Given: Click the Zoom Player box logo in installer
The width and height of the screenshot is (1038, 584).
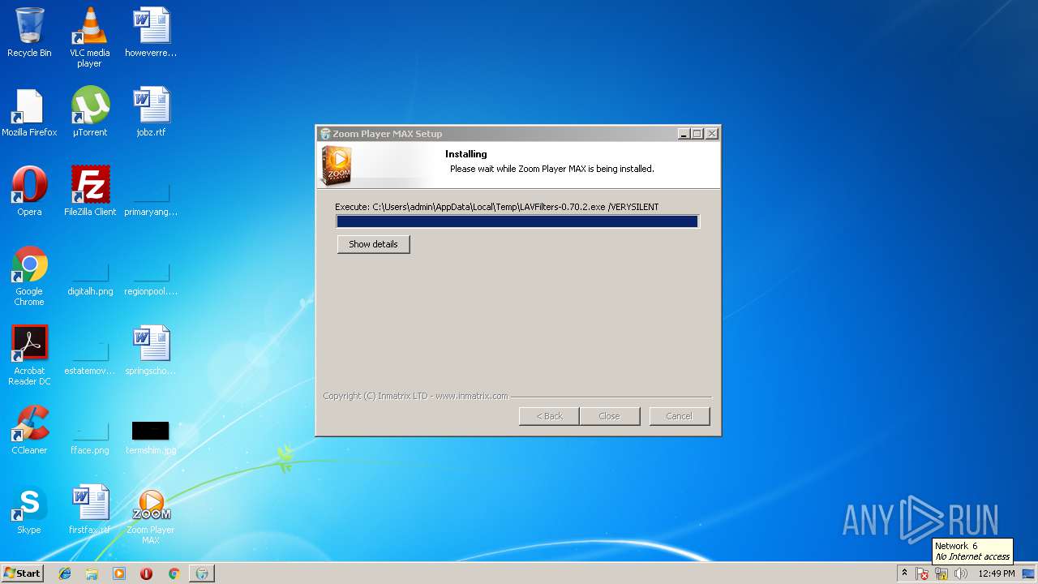Looking at the screenshot, I should point(336,165).
